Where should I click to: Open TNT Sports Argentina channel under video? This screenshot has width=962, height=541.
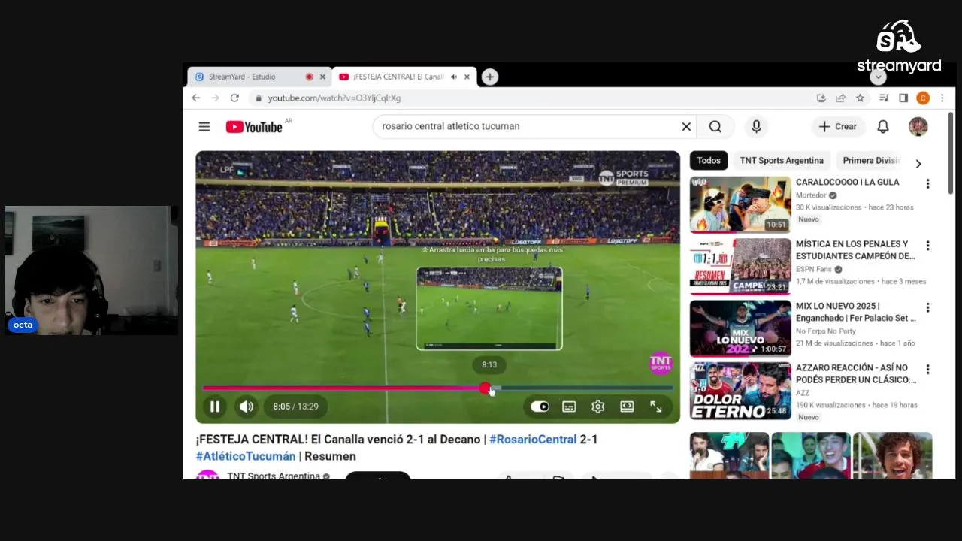(274, 476)
